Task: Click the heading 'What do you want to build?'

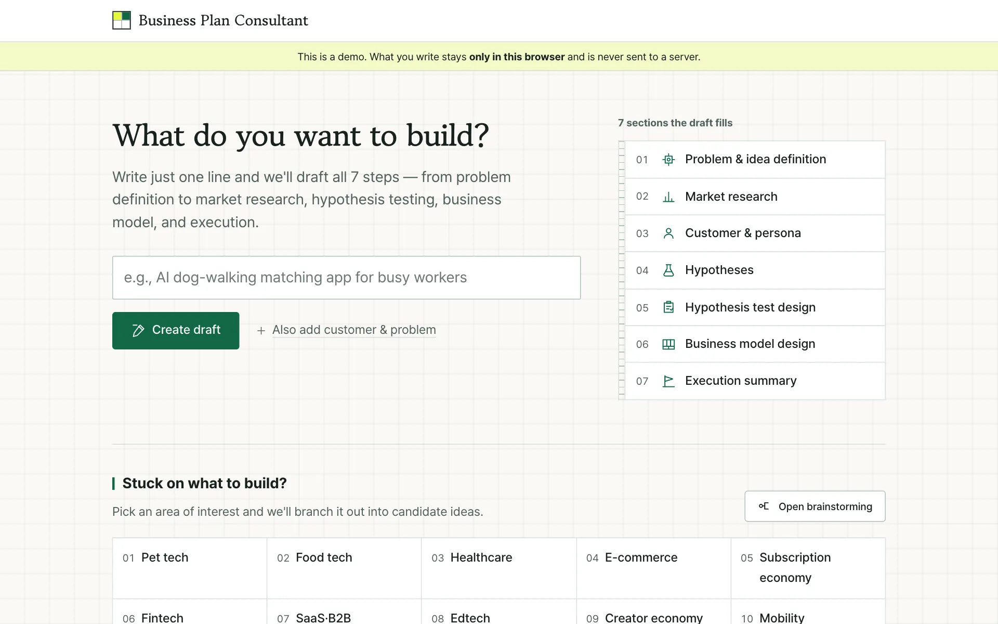Action: (x=300, y=136)
